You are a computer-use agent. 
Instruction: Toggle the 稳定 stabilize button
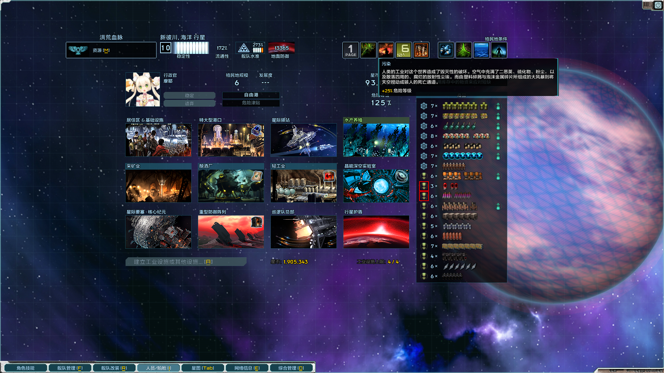pos(190,96)
